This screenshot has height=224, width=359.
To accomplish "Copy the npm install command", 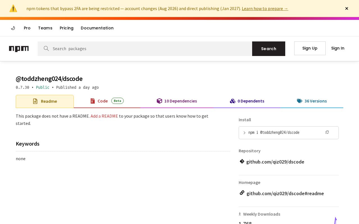I will [x=327, y=132].
